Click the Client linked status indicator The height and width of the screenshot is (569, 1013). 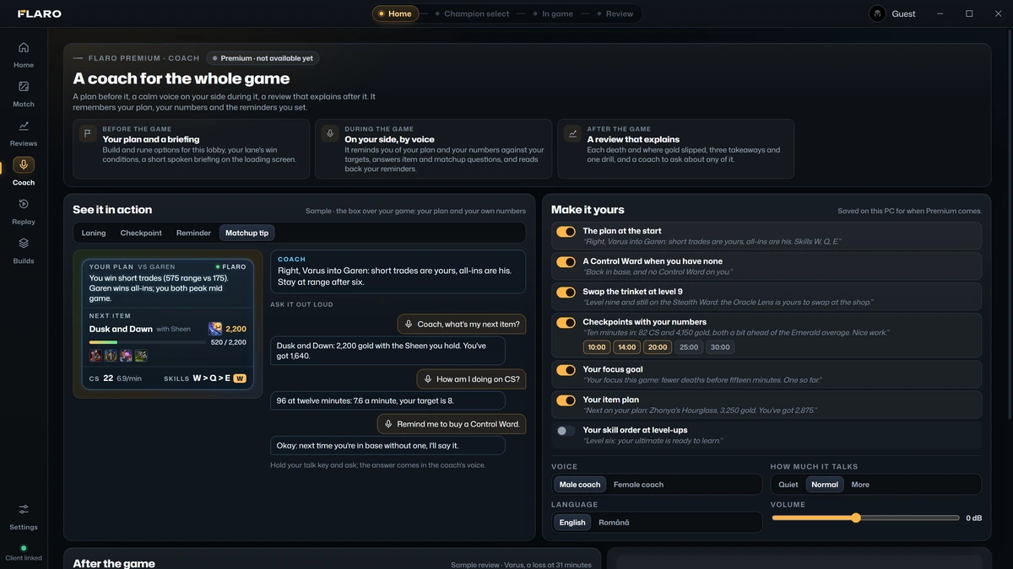click(x=24, y=553)
